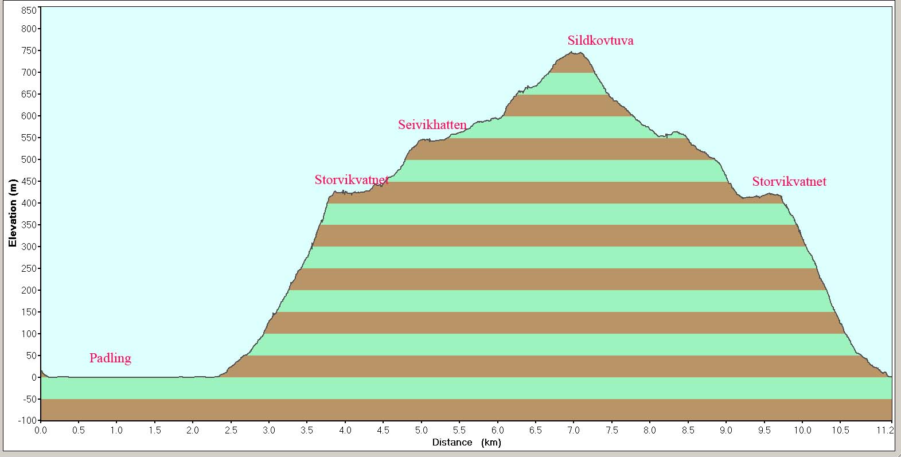Click the Padling label text
901x457 pixels.
(x=110, y=358)
